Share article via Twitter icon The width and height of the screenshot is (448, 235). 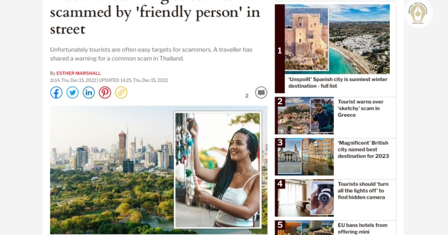click(x=72, y=93)
